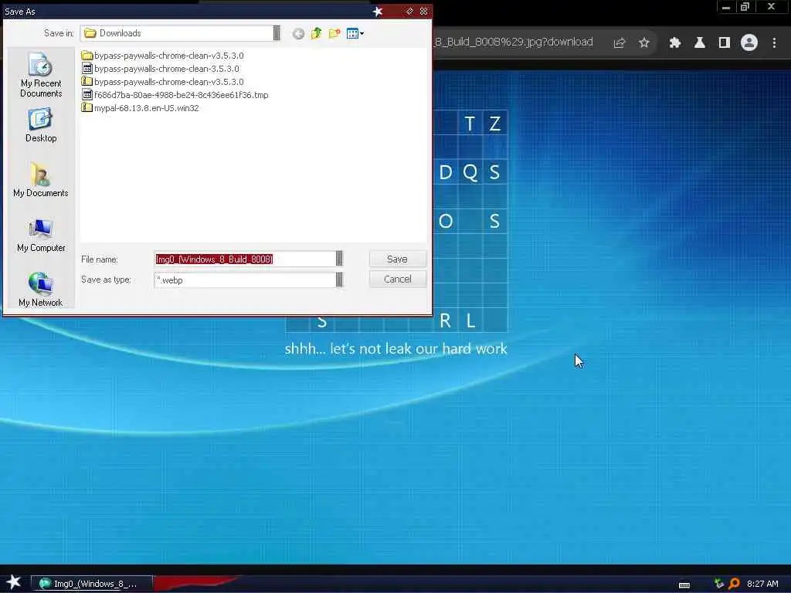
Task: Open the Start menu star button
Action: [14, 582]
